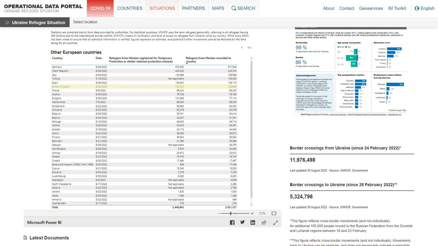Select the Netherlands row

[144, 102]
